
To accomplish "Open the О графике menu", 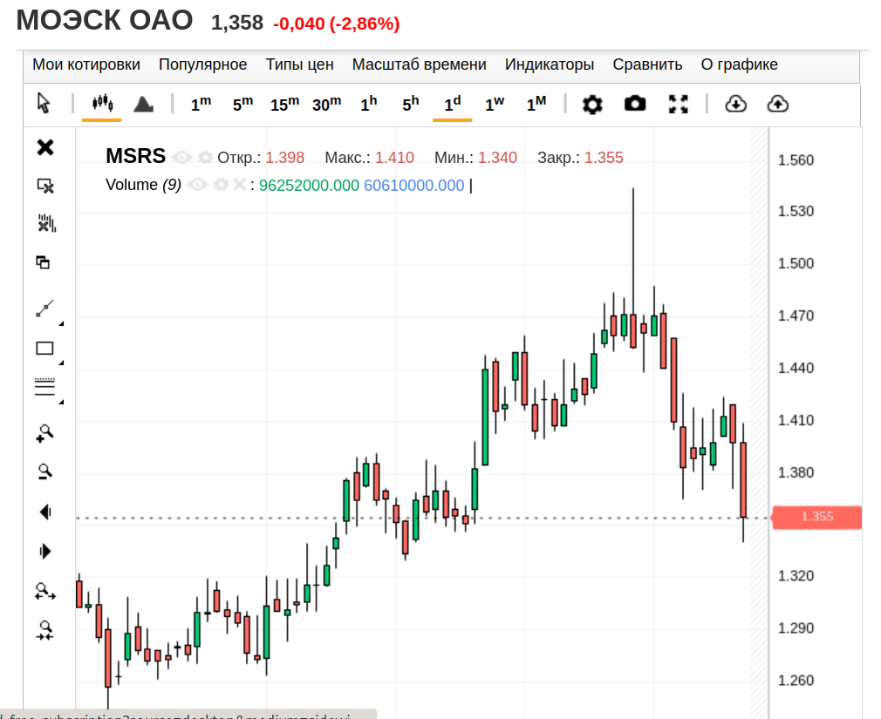I will (x=740, y=64).
